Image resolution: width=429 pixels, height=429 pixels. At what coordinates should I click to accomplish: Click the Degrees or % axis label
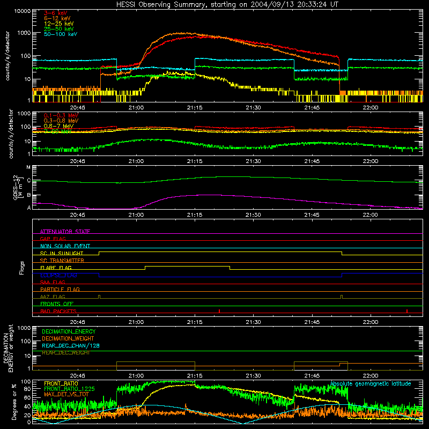coord(14,402)
